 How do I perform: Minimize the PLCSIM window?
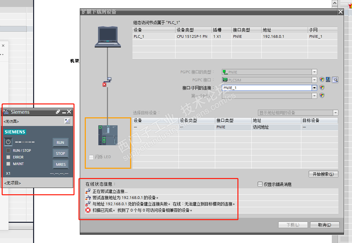[x=64, y=112]
